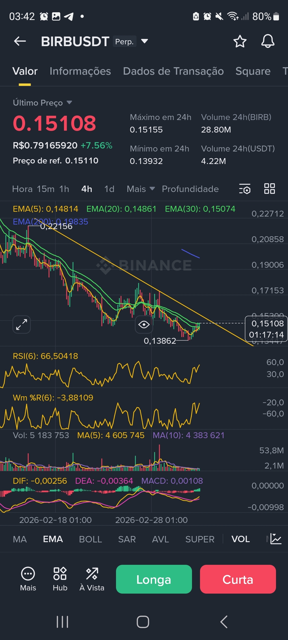Expand the Mais timeframe dropdown
The image size is (288, 640).
click(141, 189)
